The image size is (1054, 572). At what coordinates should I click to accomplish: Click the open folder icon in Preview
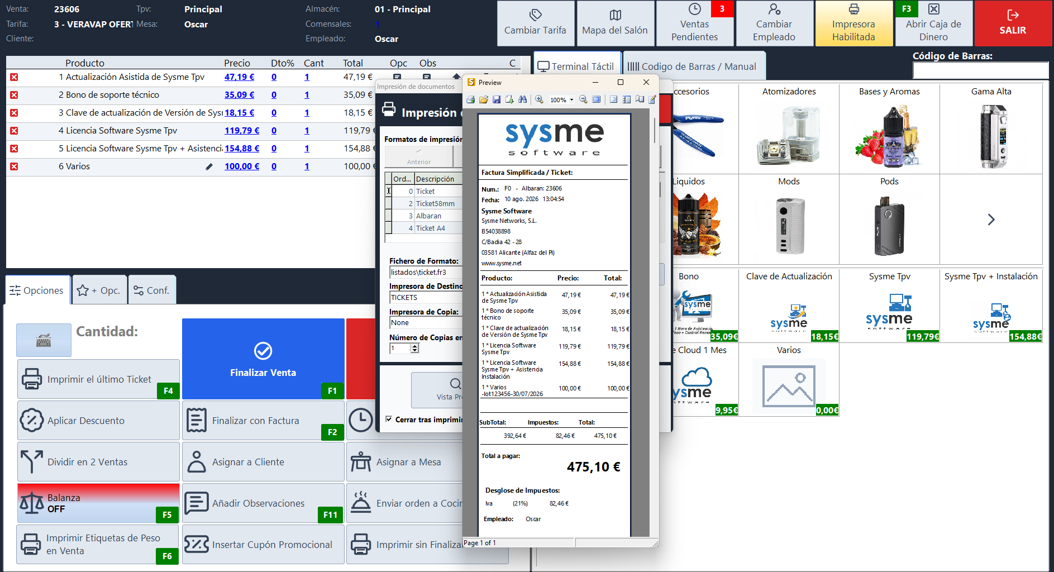484,99
